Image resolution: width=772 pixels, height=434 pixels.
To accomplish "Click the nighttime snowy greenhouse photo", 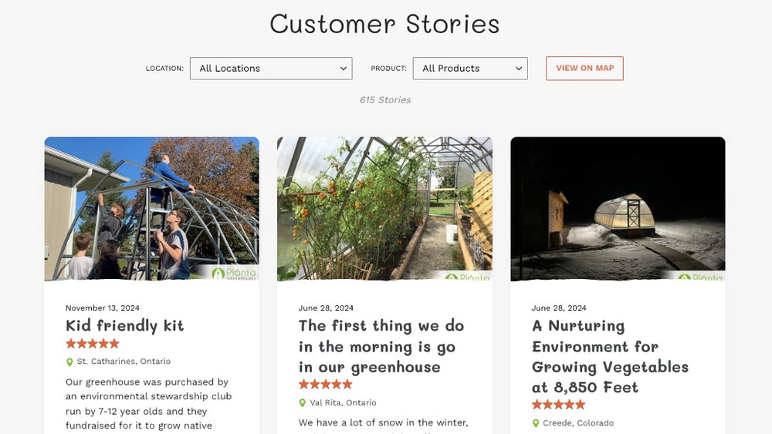I will pyautogui.click(x=618, y=208).
